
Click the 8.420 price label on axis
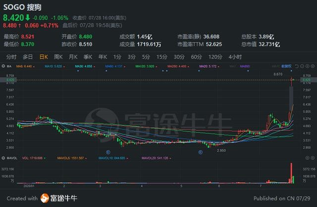(x=10, y=79)
